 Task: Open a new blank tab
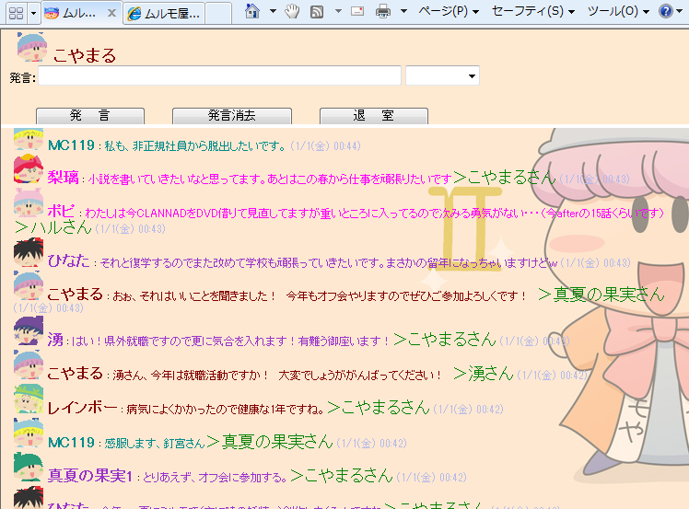tap(218, 14)
